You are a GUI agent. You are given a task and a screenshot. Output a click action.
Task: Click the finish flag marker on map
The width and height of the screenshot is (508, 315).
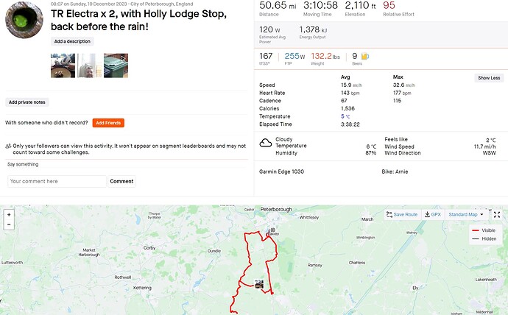point(273,231)
